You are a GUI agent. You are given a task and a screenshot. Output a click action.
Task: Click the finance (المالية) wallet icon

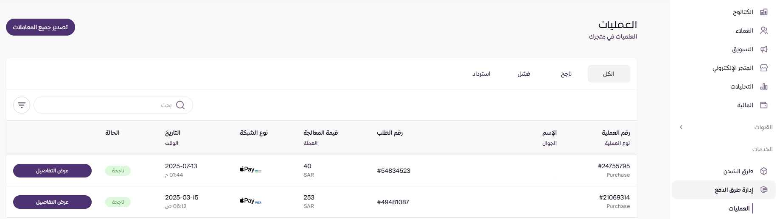click(x=764, y=105)
